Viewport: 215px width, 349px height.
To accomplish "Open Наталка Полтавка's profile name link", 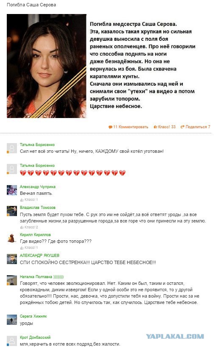I will [42, 277].
